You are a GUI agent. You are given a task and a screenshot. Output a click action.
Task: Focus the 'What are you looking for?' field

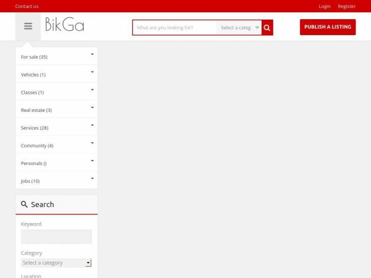point(174,28)
